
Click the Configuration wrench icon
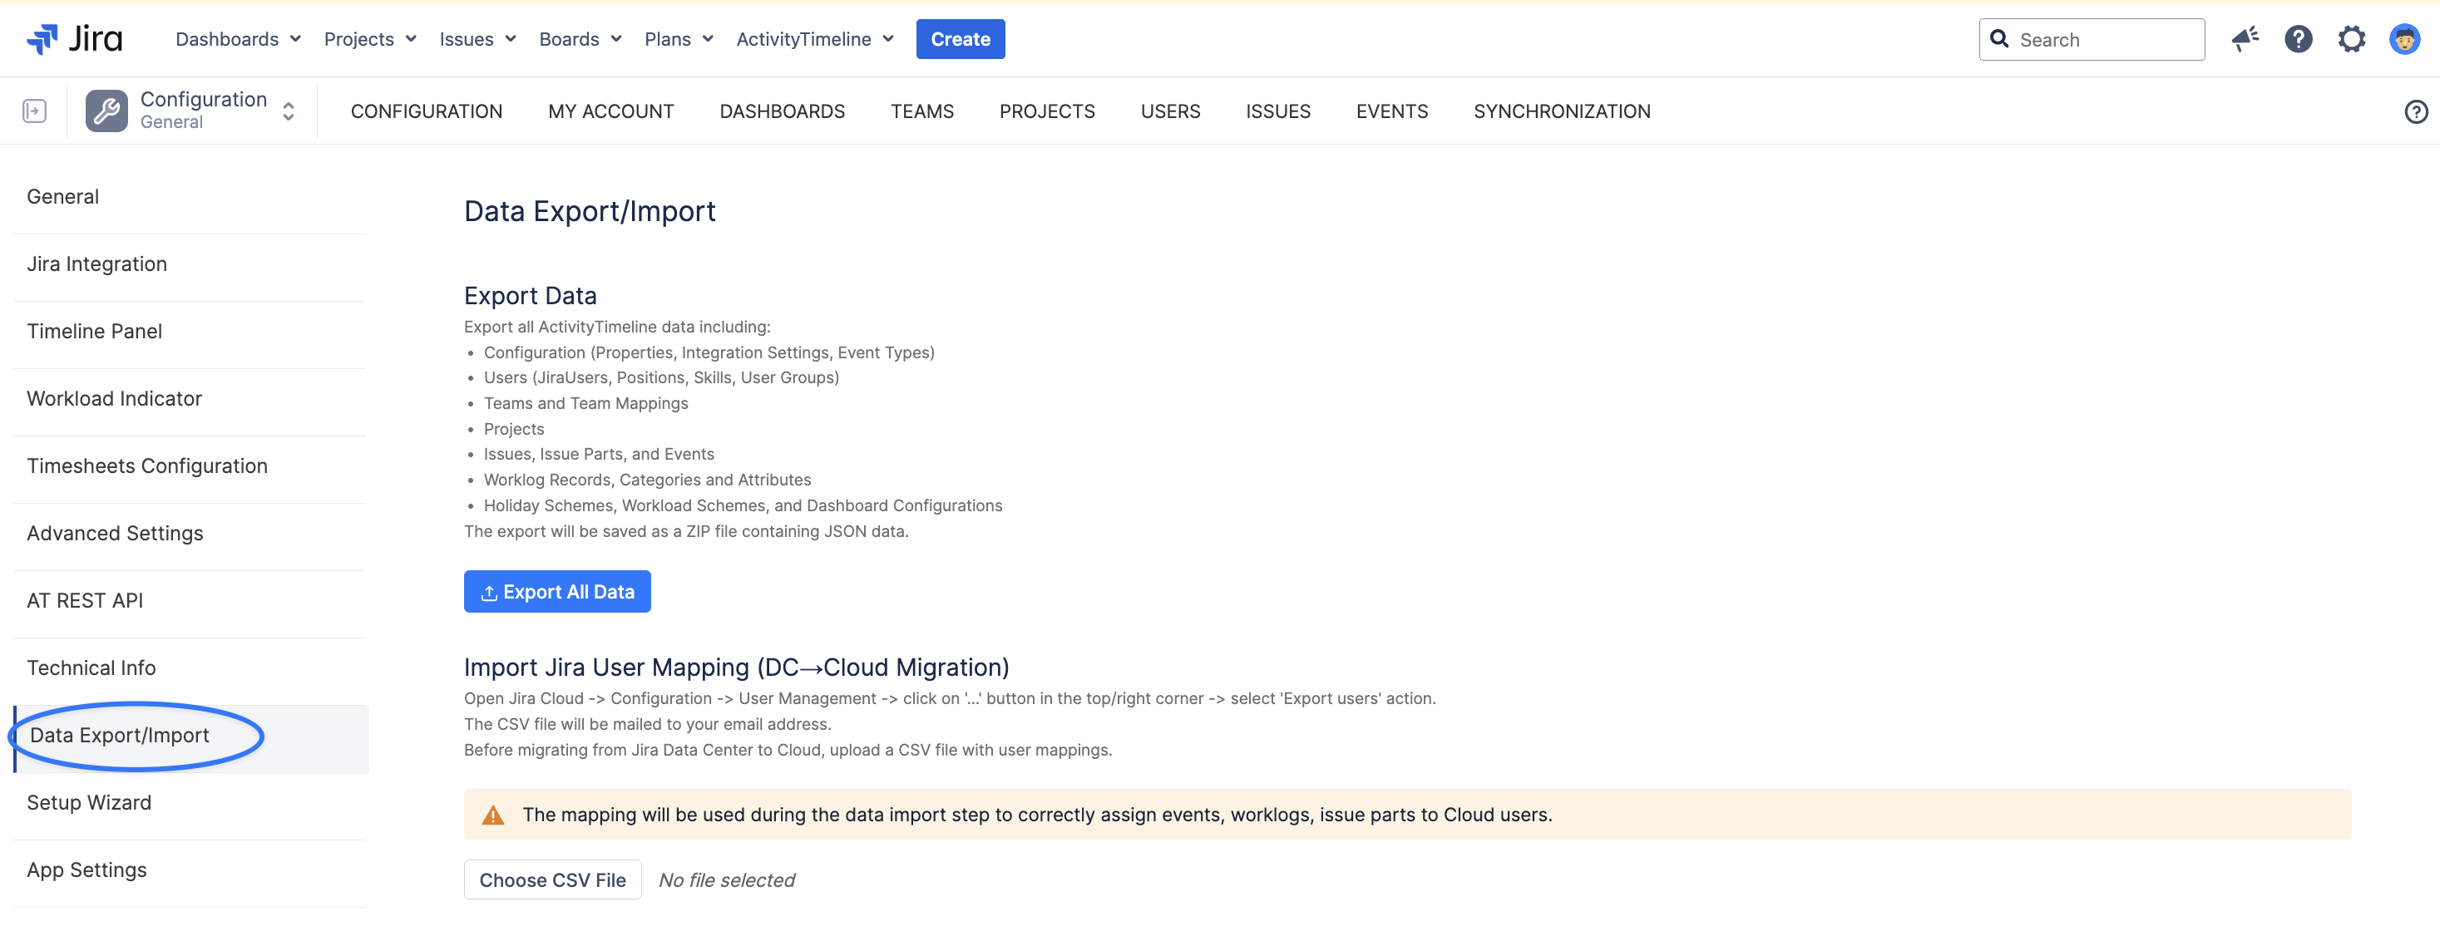tap(106, 111)
